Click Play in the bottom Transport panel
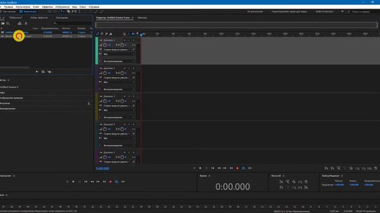Image resolution: width=380 pixels, height=213 pixels. point(74,182)
